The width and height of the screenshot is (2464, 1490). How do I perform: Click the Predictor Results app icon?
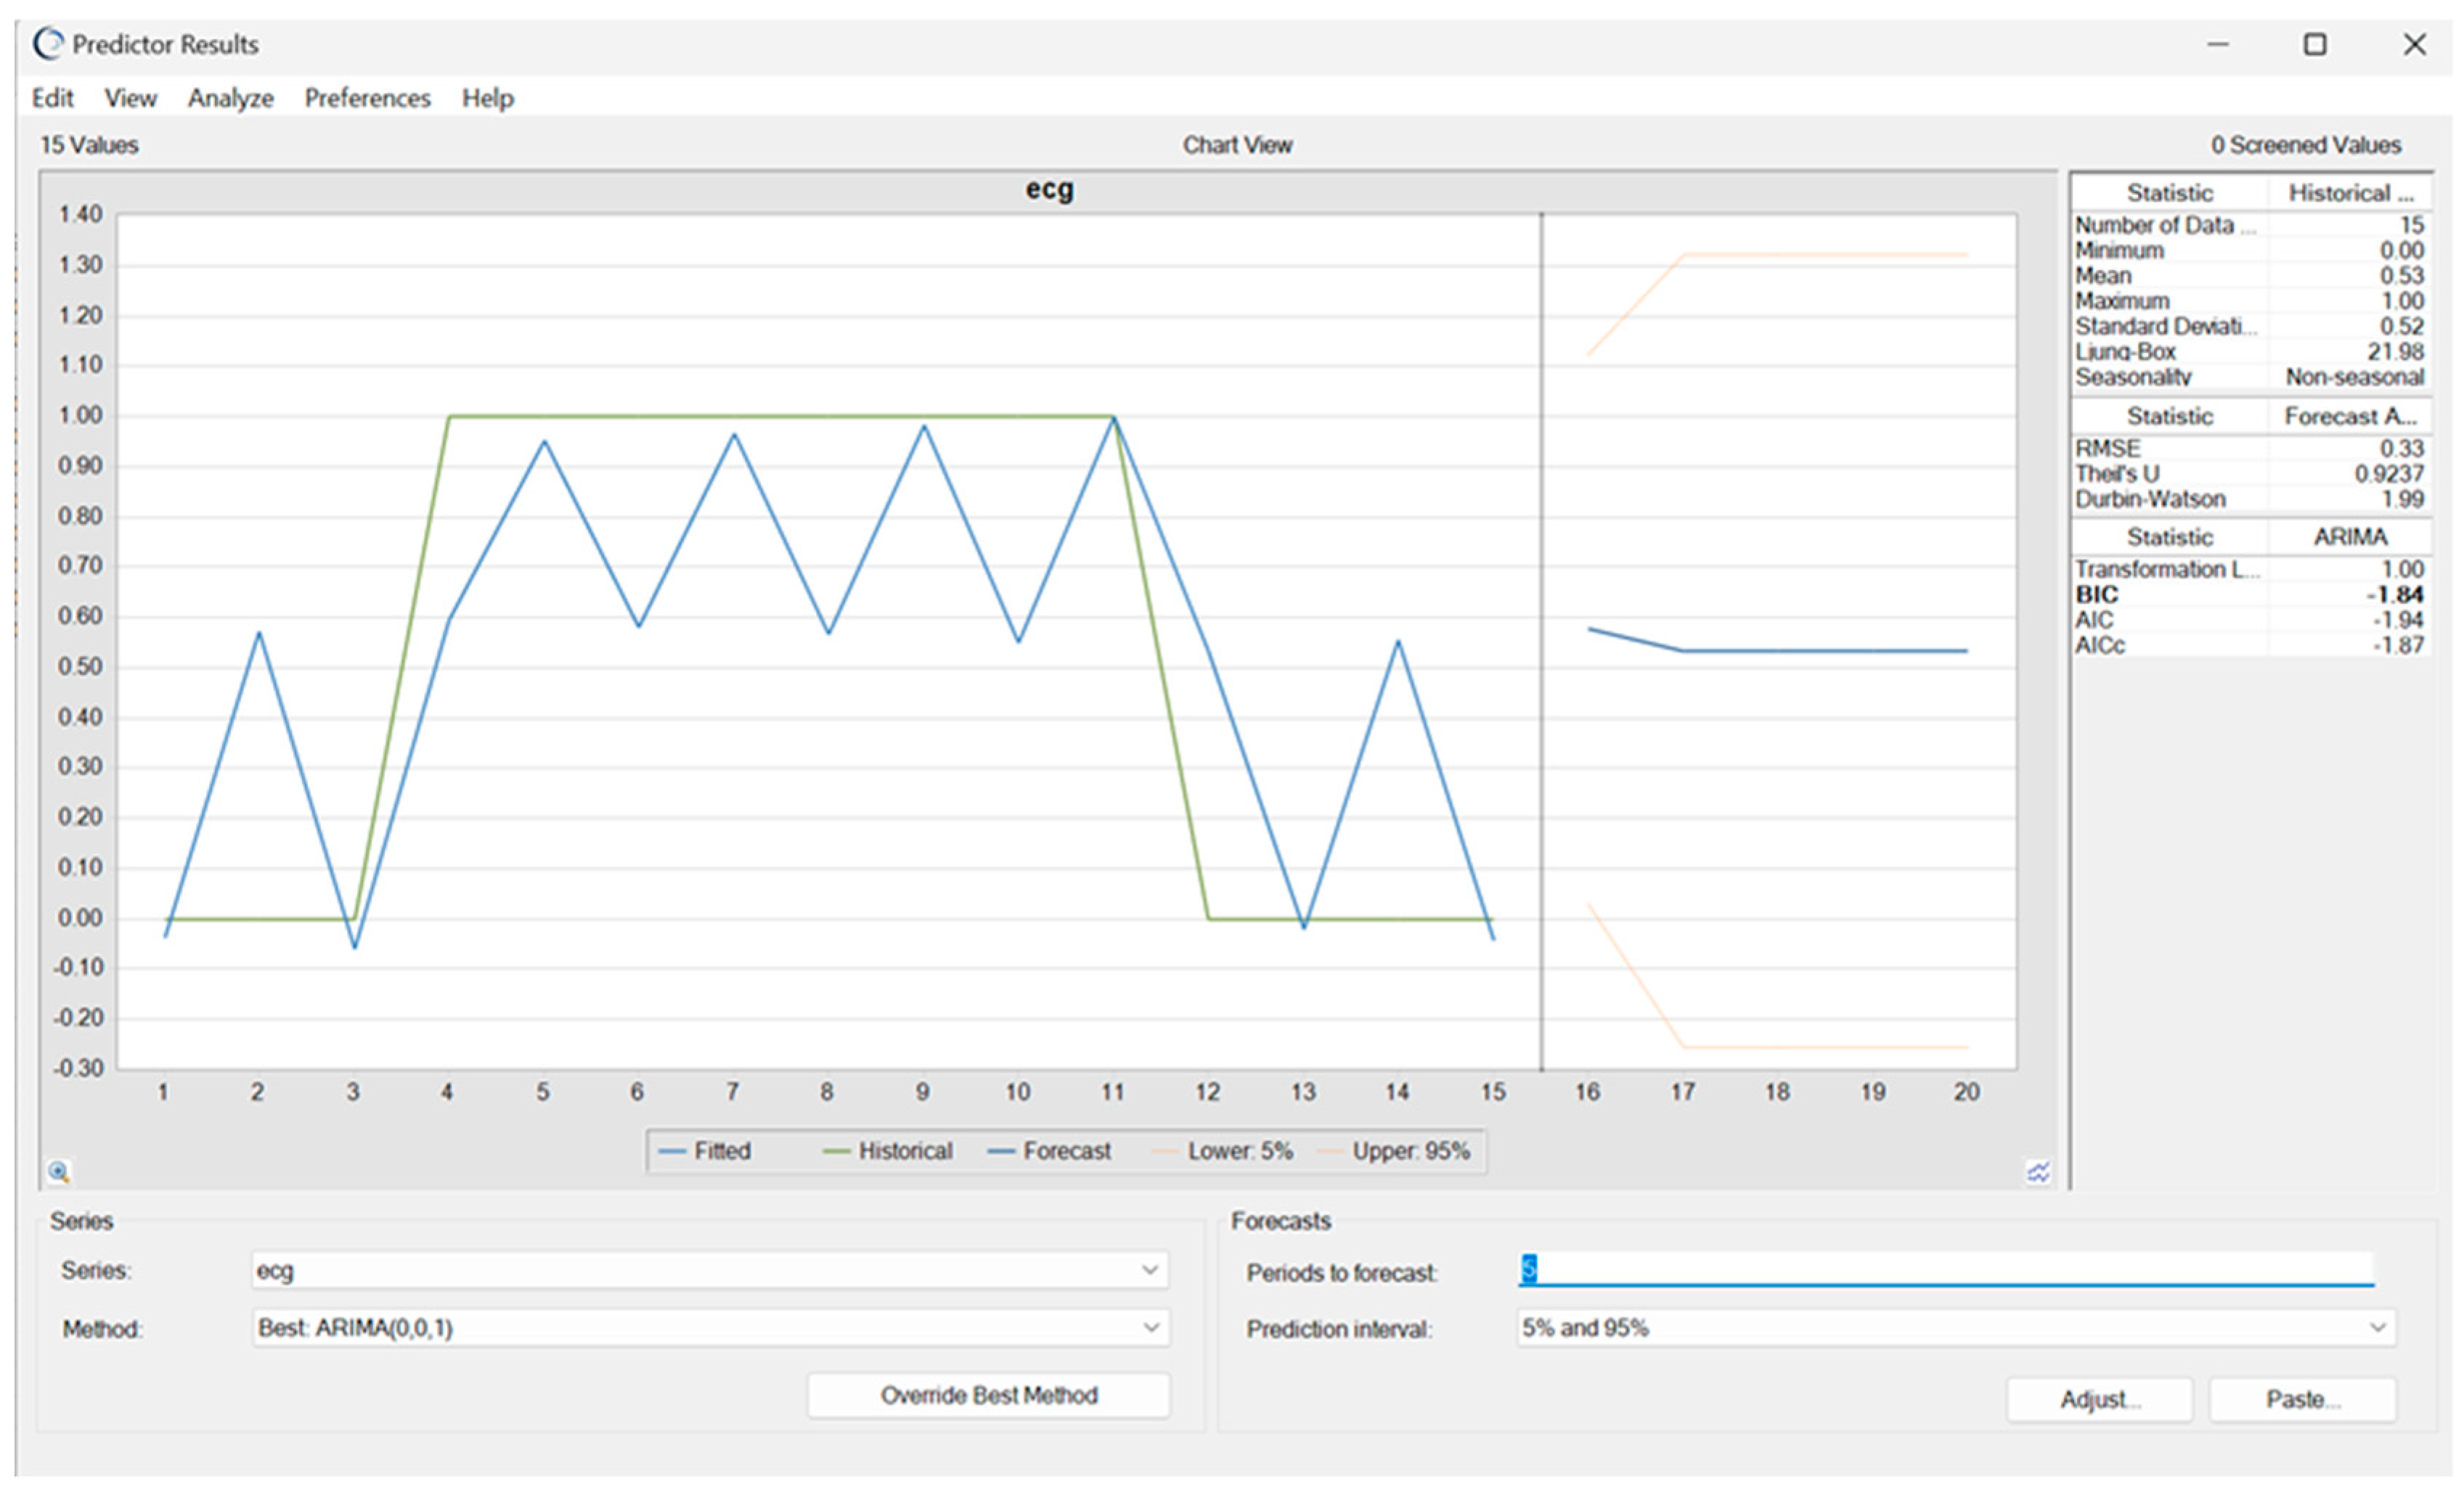48,44
